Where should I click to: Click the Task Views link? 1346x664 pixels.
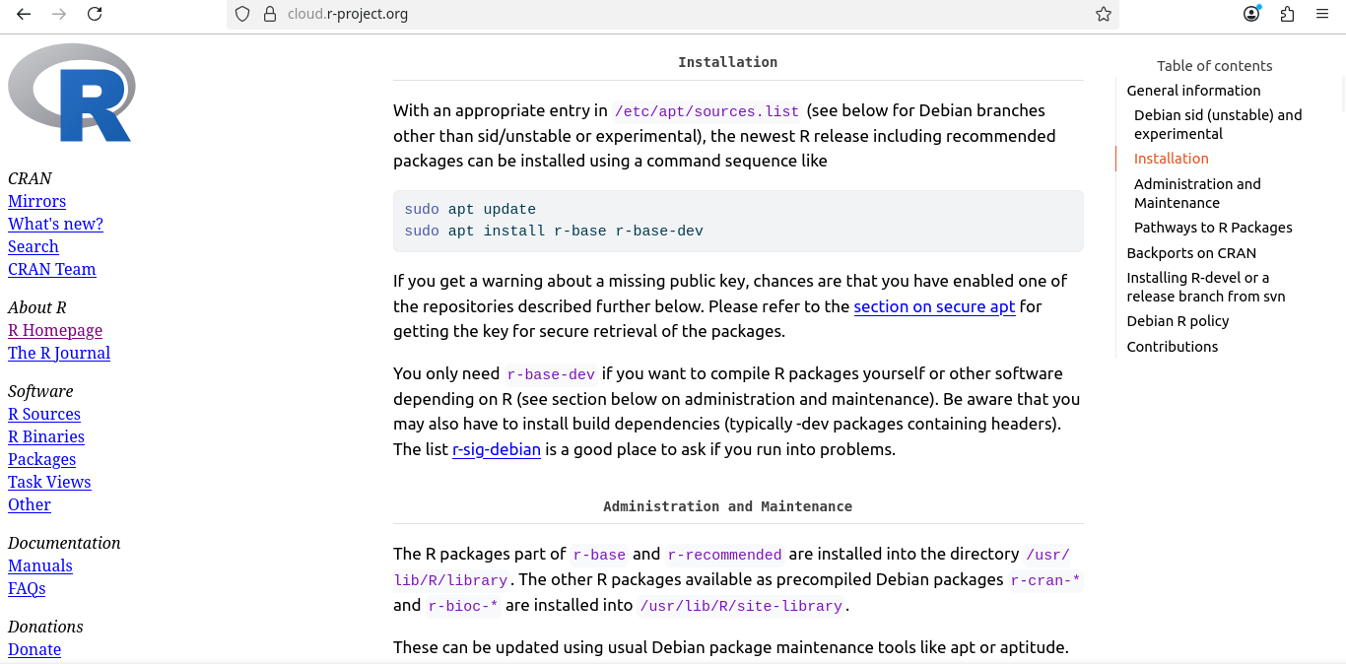[x=49, y=482]
